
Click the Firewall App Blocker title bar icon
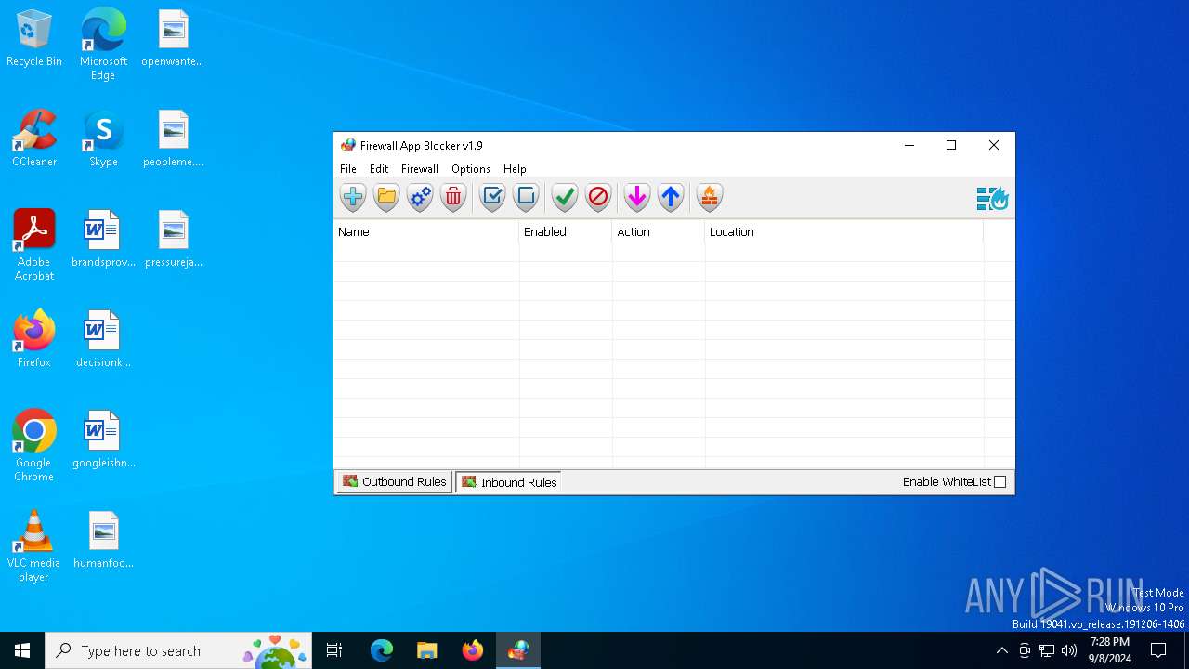point(348,145)
